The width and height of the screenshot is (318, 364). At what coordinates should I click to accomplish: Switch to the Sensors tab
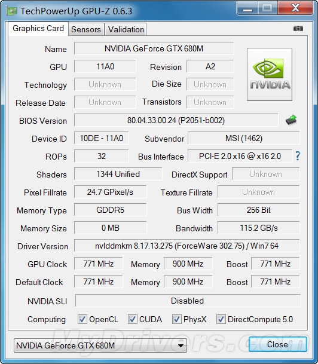(86, 29)
